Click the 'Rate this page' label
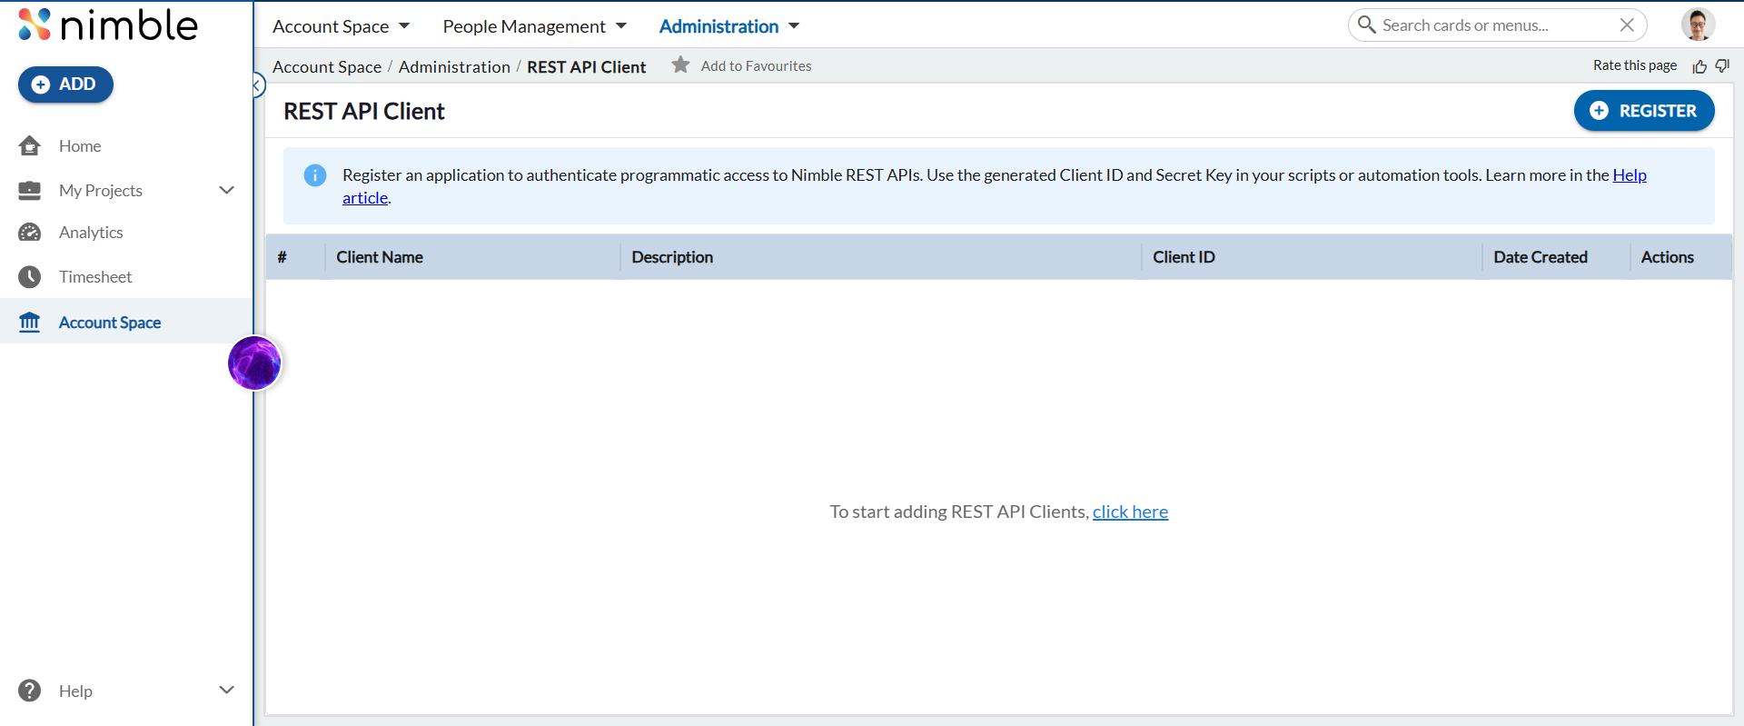1744x726 pixels. 1635,65
